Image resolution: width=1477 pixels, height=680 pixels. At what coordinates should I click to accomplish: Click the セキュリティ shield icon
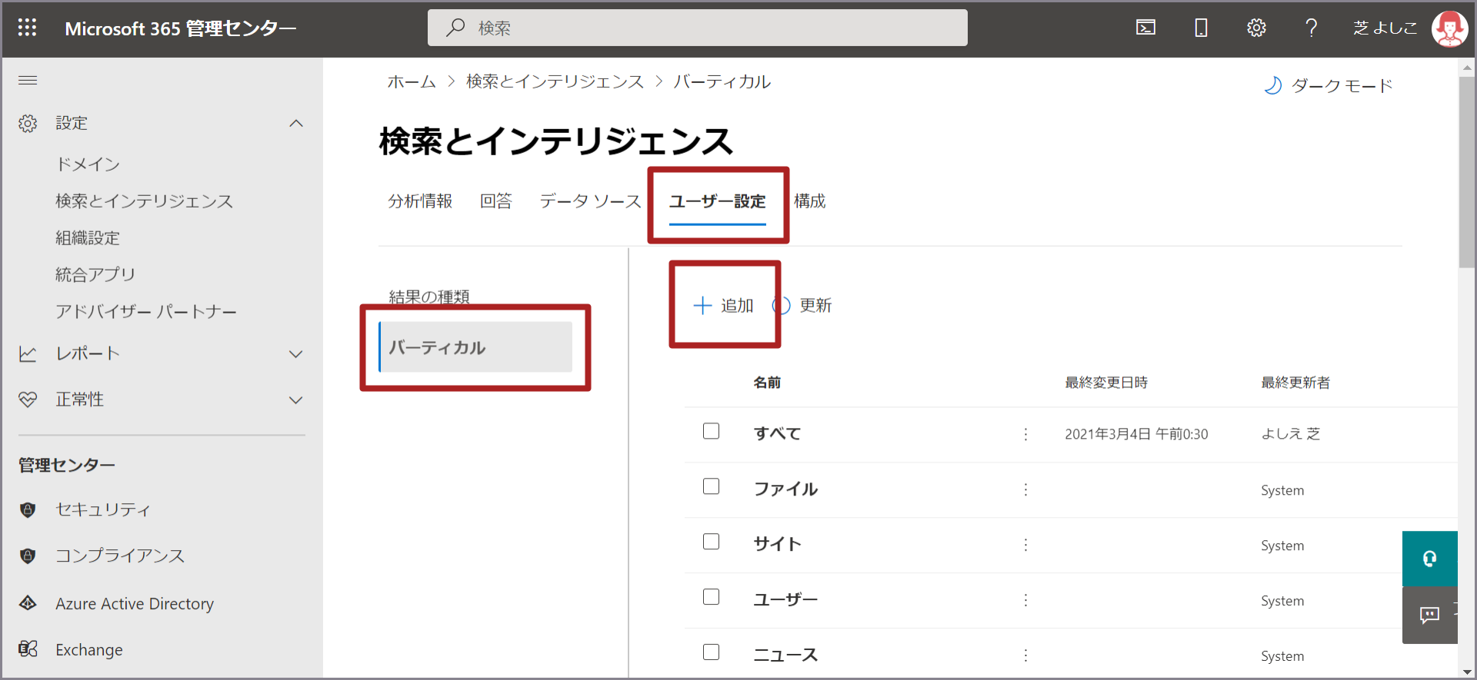[x=28, y=509]
